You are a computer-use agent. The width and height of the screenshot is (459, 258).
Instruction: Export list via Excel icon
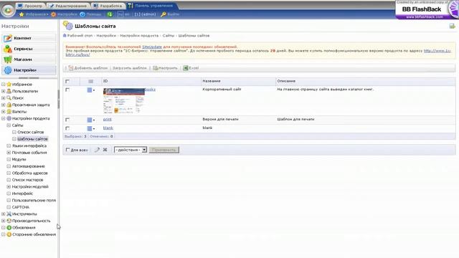pyautogui.click(x=185, y=68)
